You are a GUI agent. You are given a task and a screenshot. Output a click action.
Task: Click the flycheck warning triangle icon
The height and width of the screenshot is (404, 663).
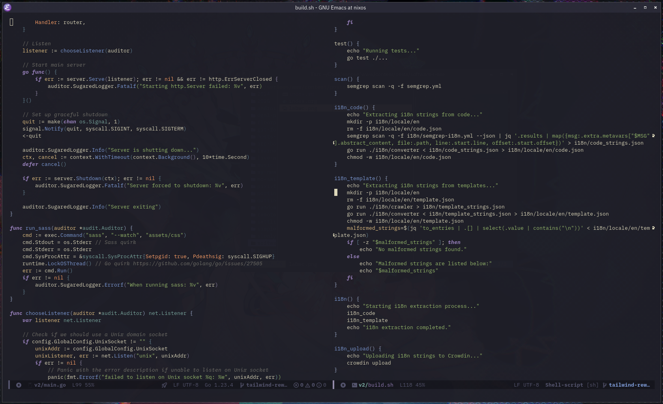[307, 385]
